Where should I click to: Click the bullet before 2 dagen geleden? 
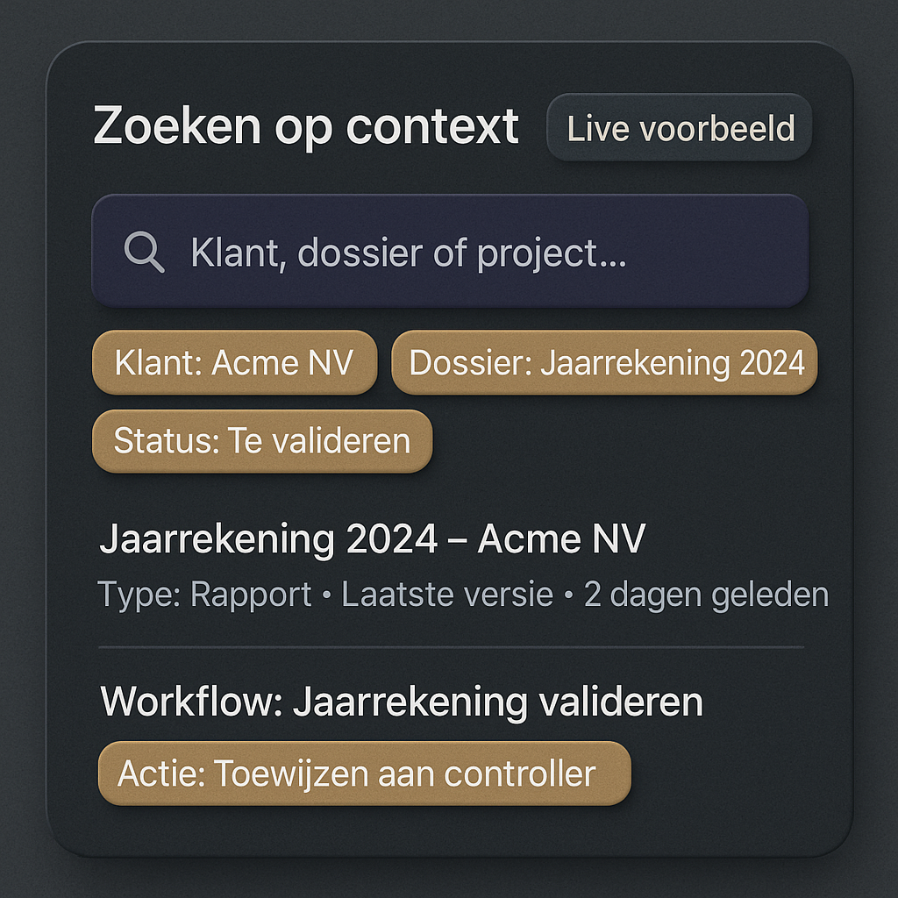[569, 595]
